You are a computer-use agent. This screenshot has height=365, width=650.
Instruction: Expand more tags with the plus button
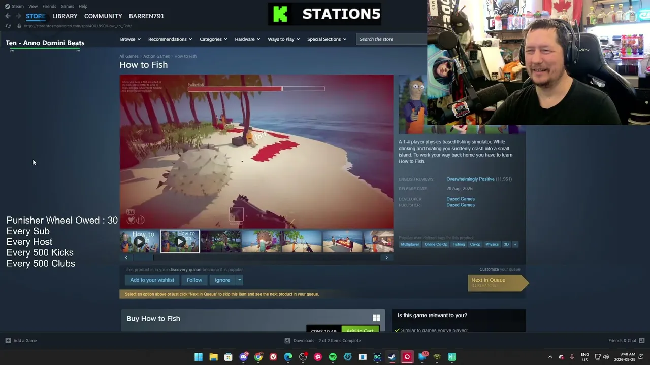(x=515, y=244)
